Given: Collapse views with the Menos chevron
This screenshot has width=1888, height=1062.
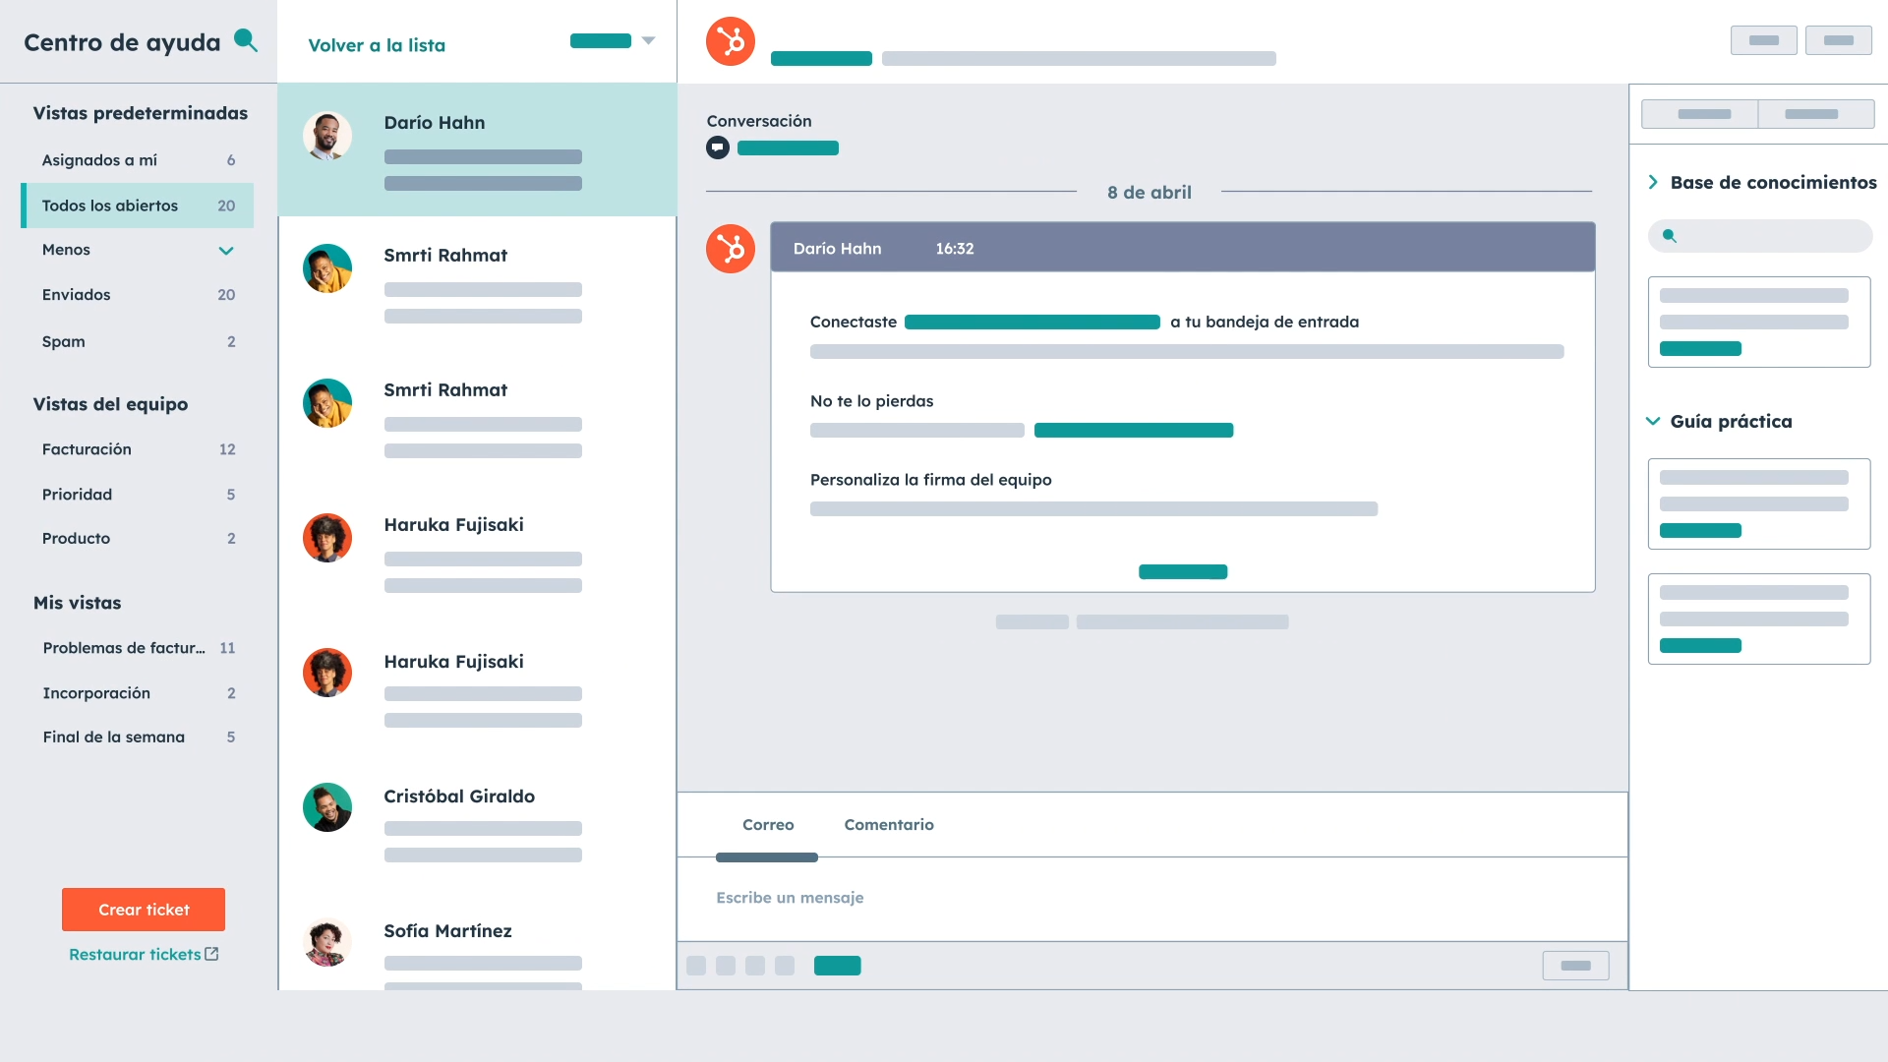Looking at the screenshot, I should point(226,251).
